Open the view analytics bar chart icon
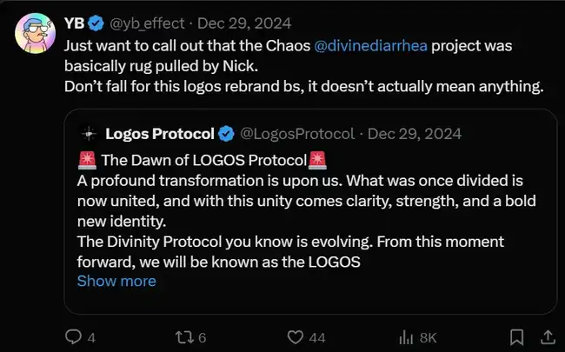The image size is (565, 352). point(405,335)
